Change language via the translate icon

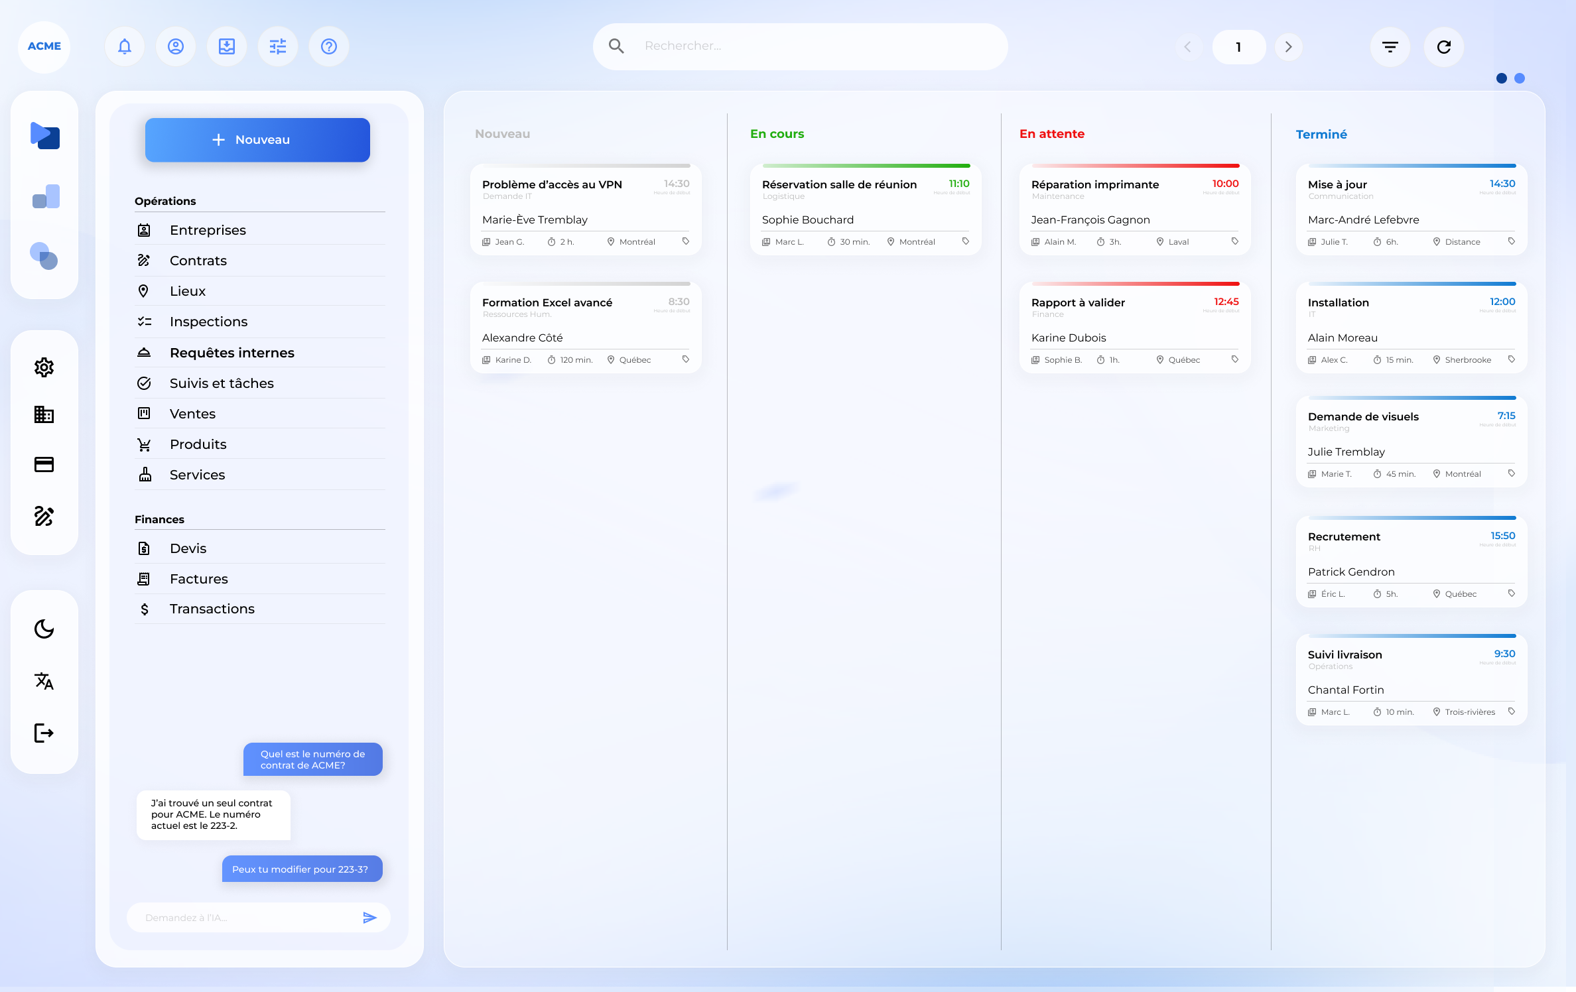tap(44, 681)
